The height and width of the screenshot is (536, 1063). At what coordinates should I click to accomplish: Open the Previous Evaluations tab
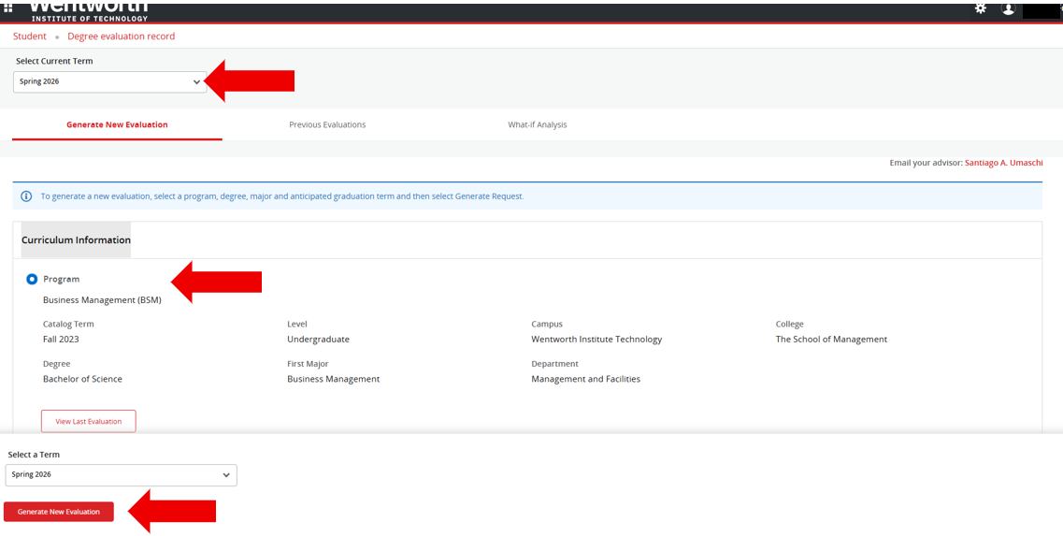click(327, 124)
